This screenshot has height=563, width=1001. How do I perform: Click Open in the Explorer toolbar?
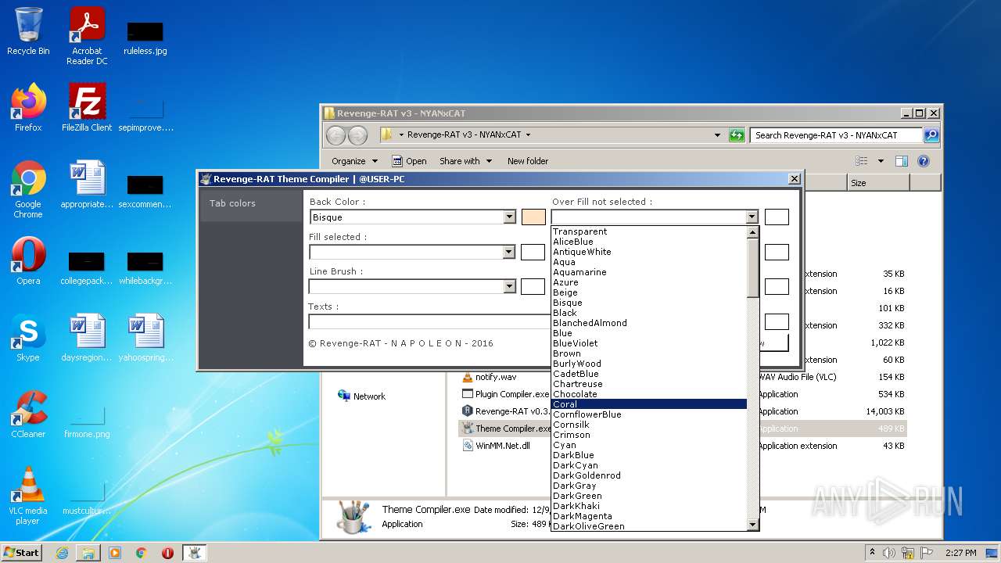pos(409,161)
